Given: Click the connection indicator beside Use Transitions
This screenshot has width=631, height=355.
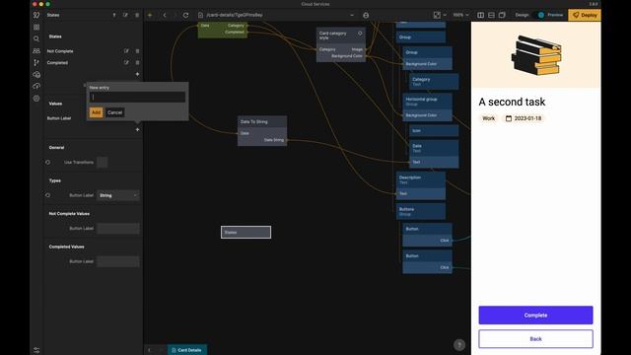Looking at the screenshot, I should click(x=48, y=162).
